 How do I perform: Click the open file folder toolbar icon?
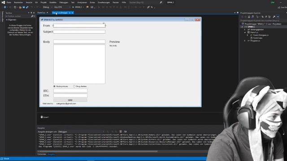click(20, 7)
